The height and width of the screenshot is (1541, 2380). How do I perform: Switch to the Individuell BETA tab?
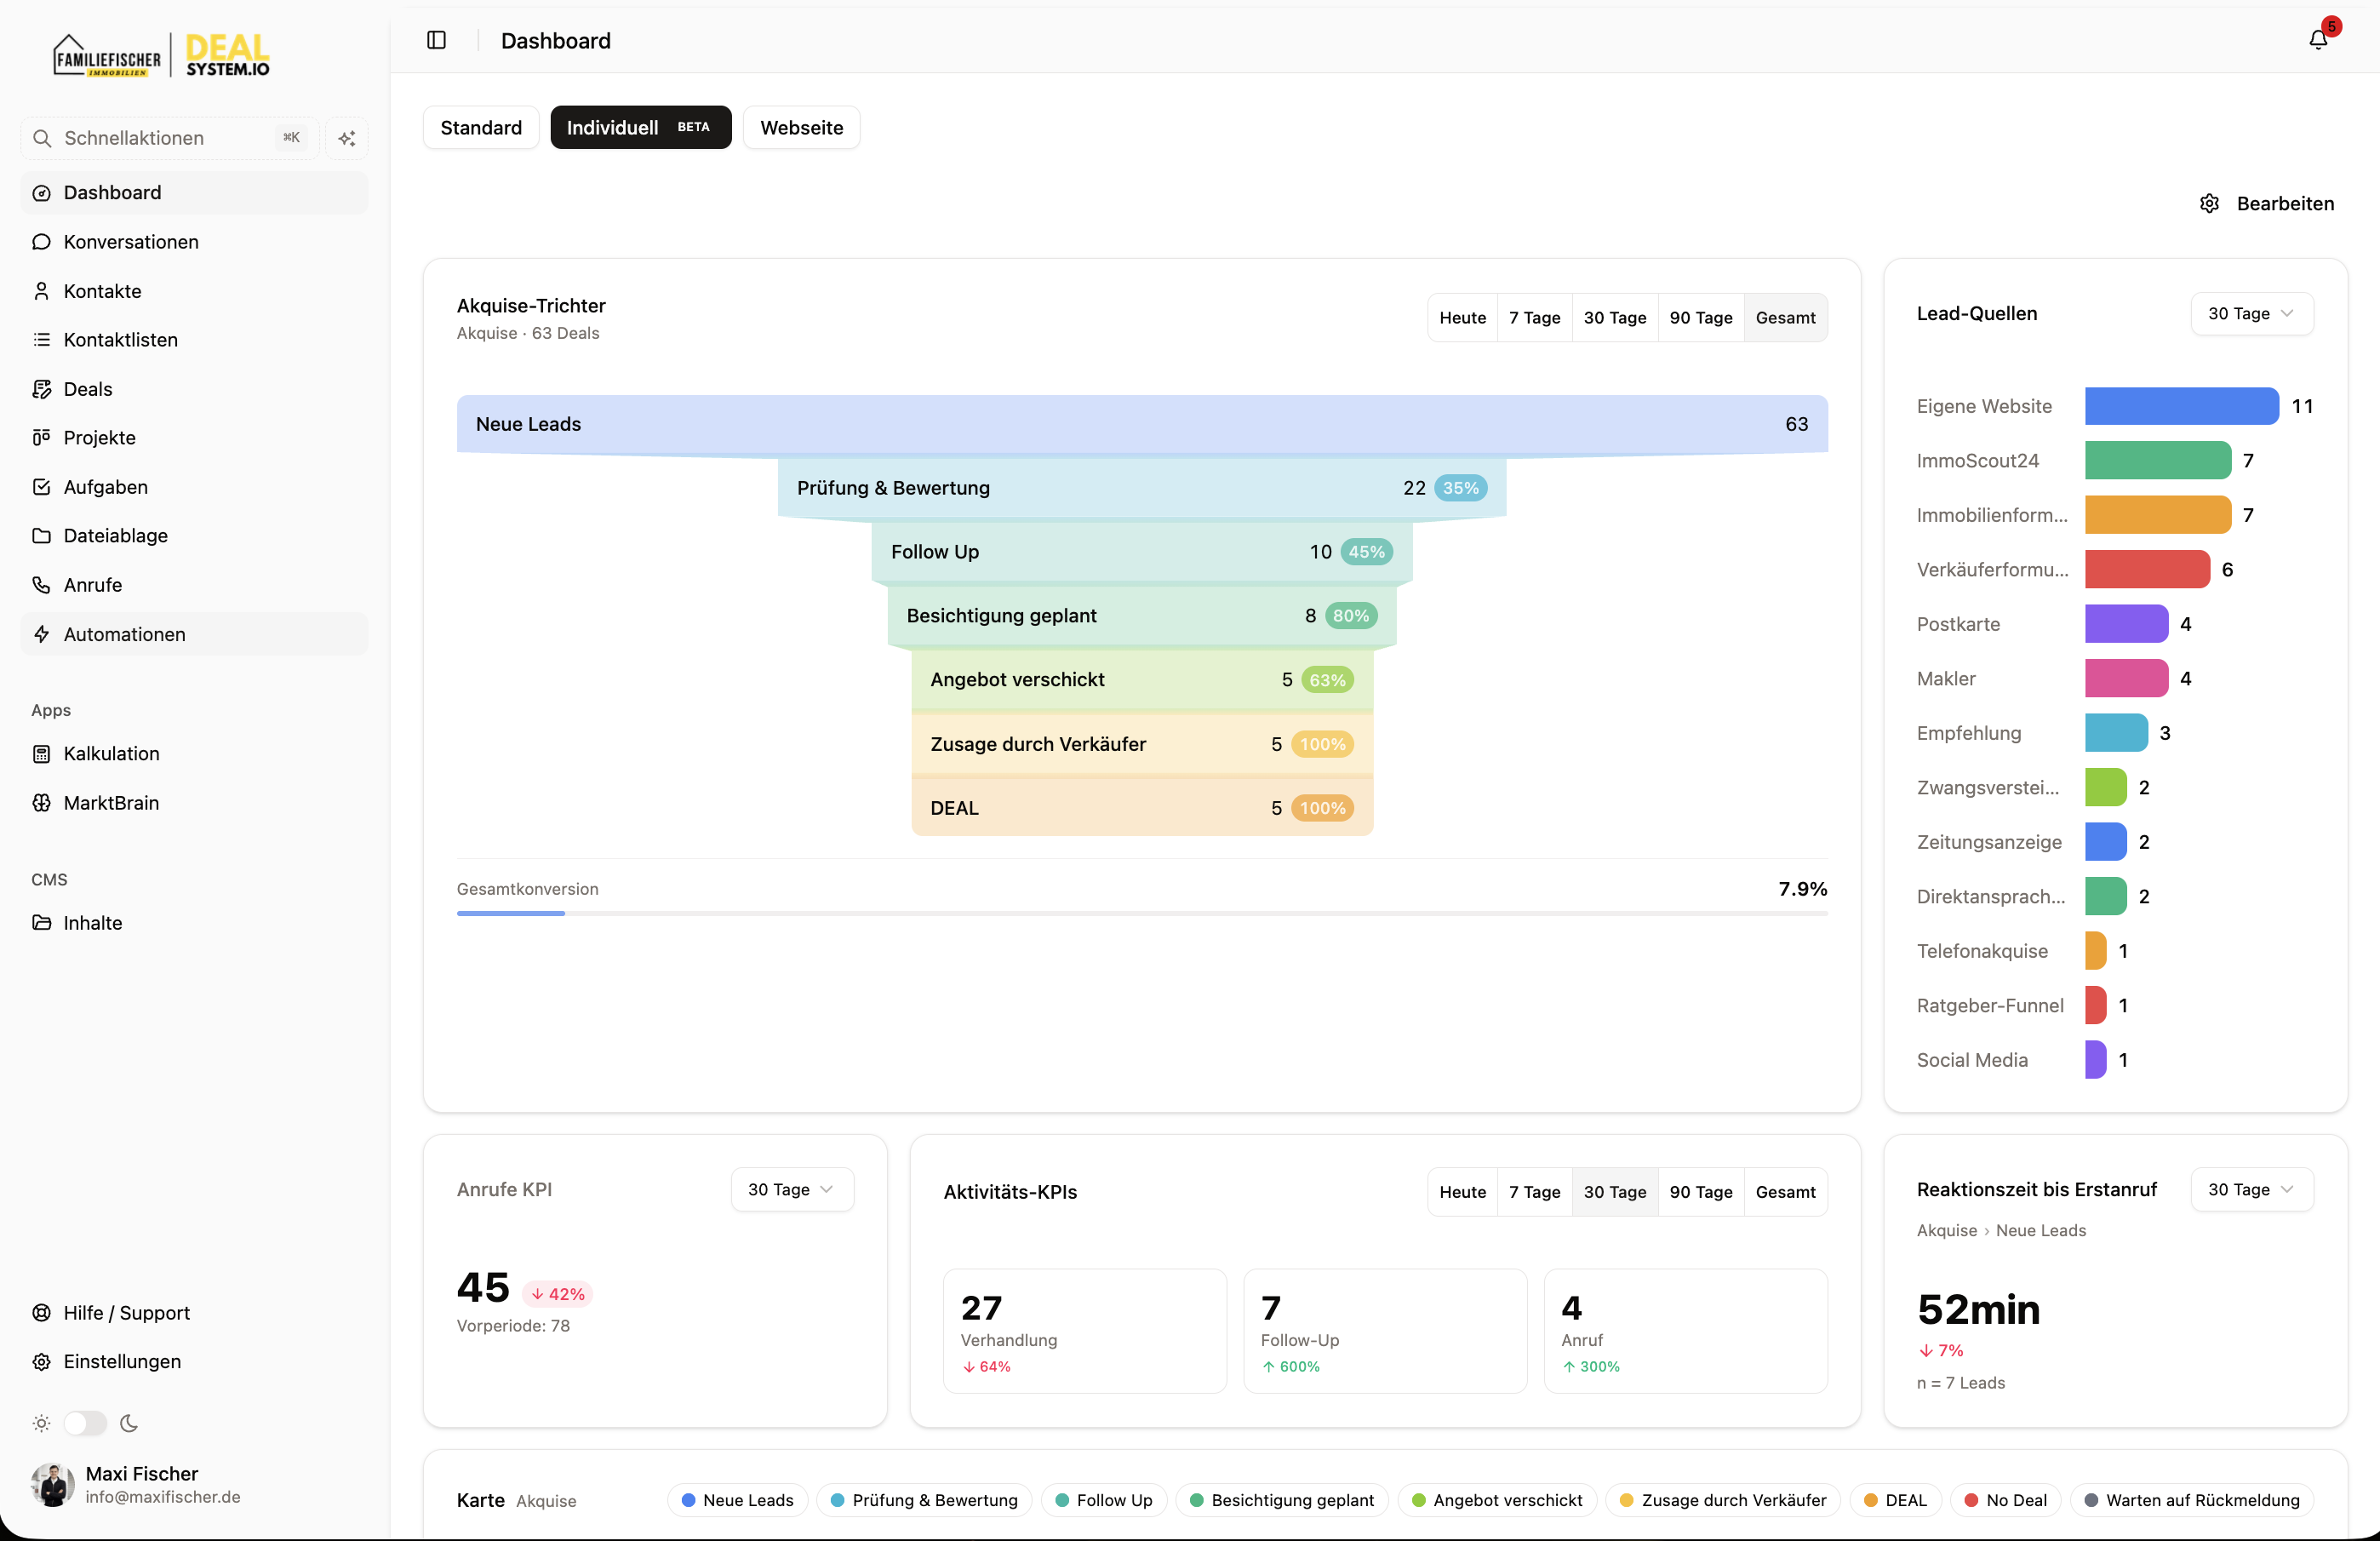click(x=640, y=128)
